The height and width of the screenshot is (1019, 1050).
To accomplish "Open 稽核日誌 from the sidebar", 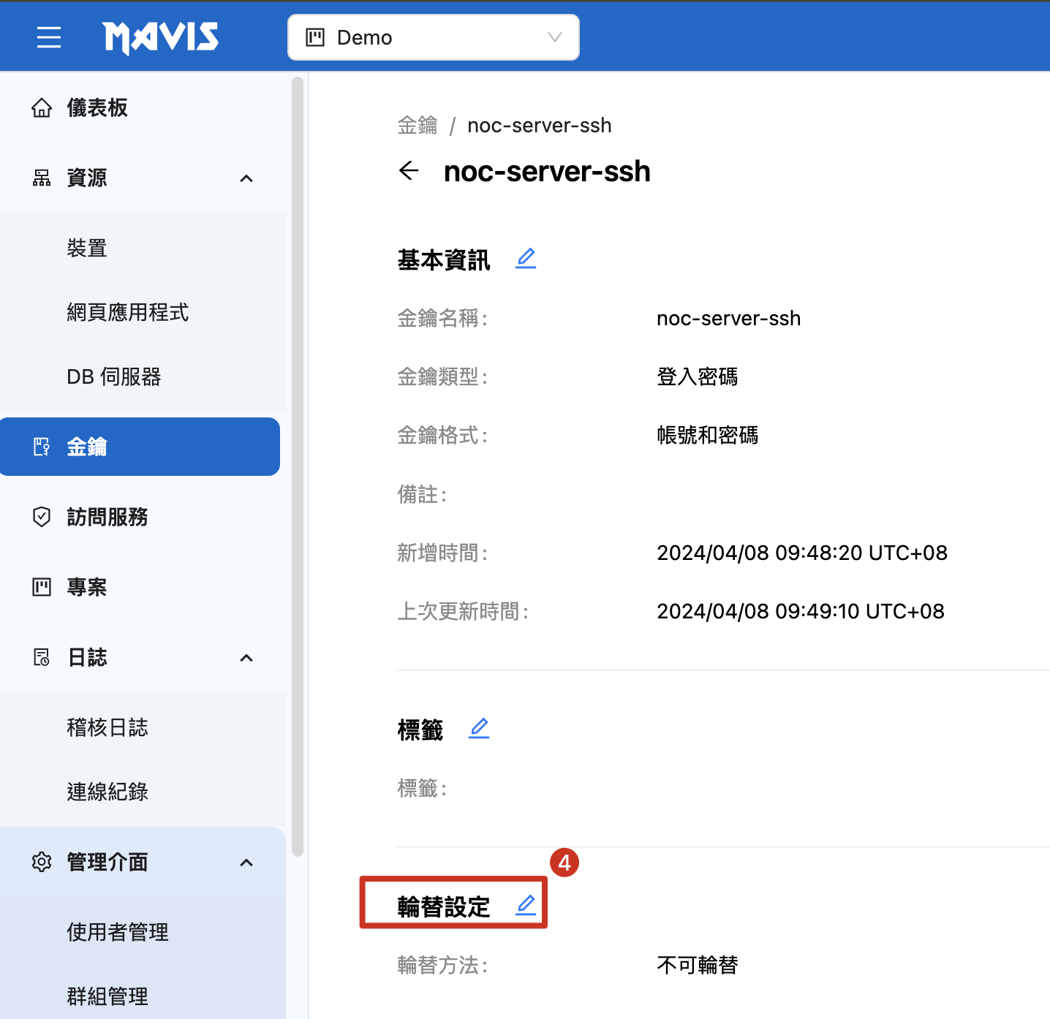I will pos(107,728).
